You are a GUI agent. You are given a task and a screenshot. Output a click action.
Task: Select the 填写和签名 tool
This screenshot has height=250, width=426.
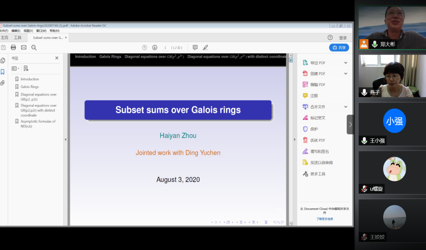click(x=319, y=151)
